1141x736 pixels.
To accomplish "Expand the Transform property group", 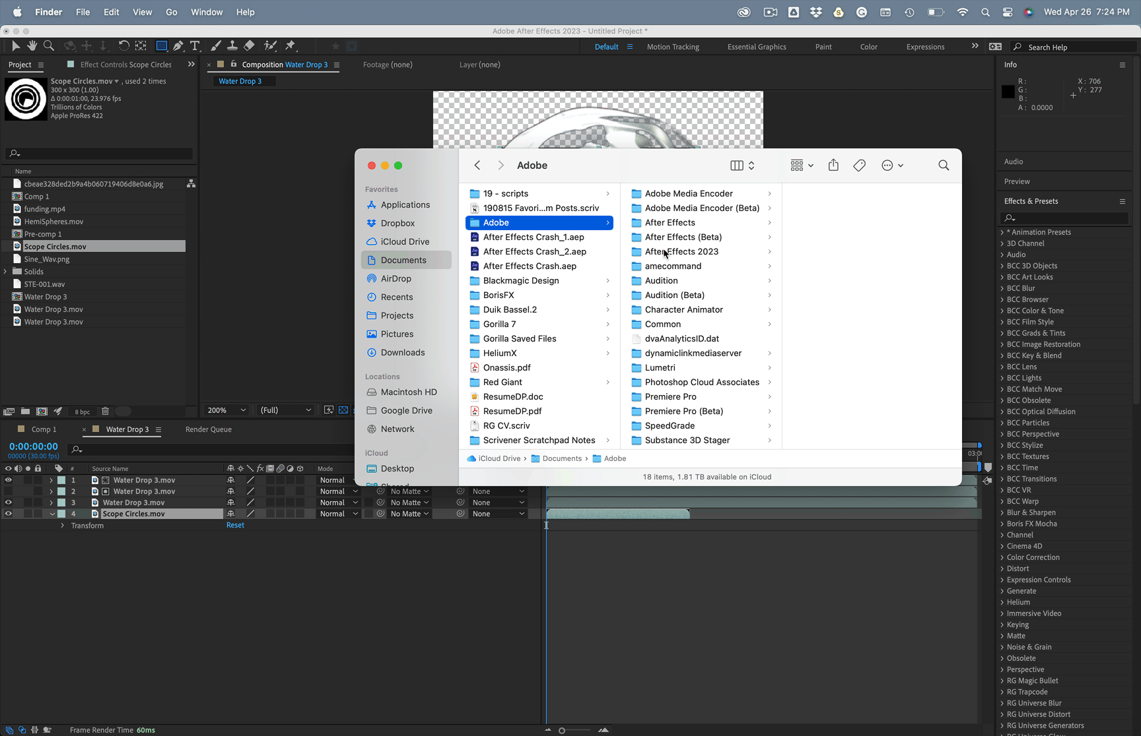I will pos(62,526).
